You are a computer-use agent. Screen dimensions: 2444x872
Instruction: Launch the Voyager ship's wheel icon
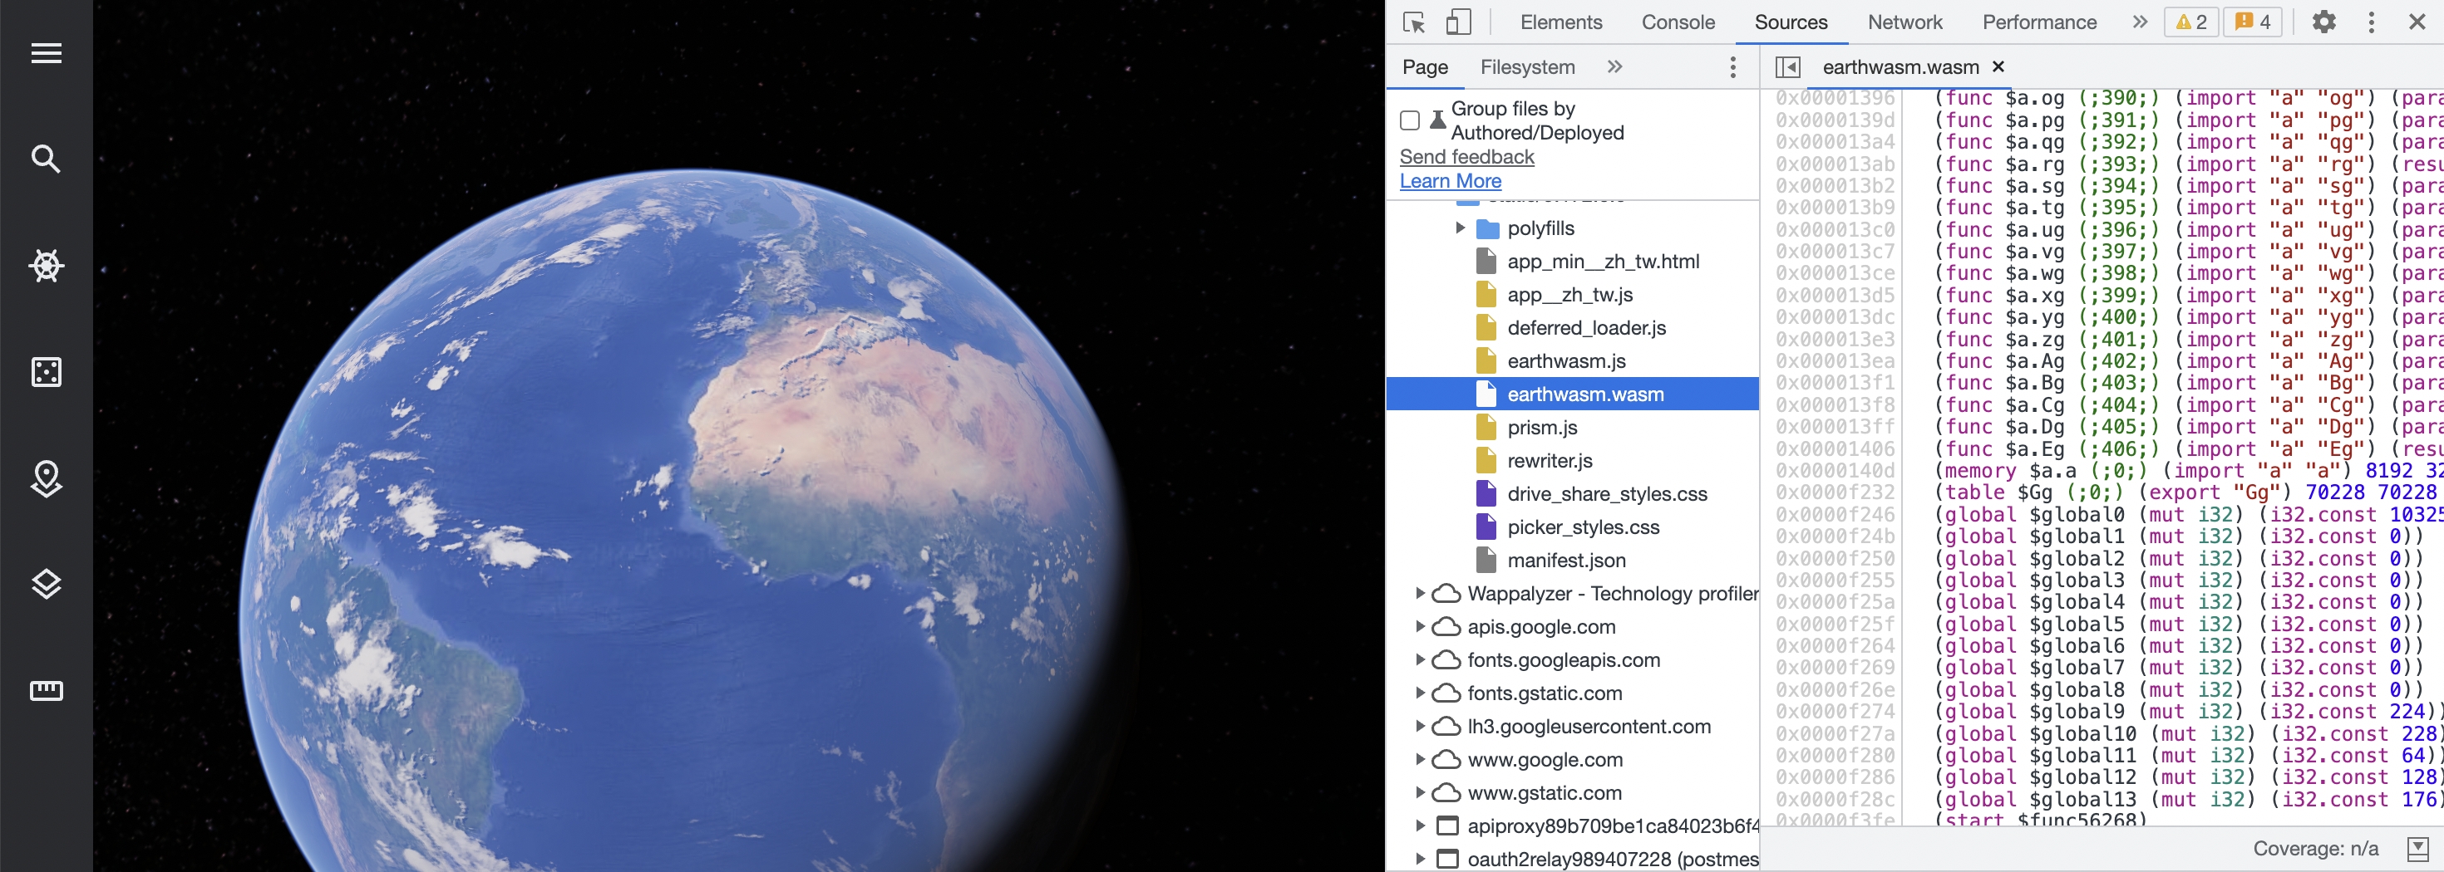[x=47, y=266]
